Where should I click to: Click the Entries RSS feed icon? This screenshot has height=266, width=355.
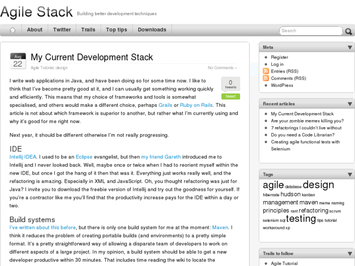(x=266, y=71)
